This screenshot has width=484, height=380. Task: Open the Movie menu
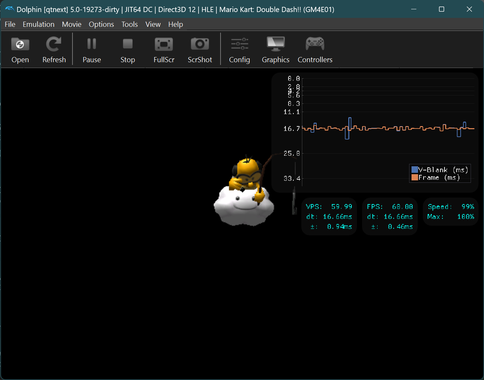point(72,24)
